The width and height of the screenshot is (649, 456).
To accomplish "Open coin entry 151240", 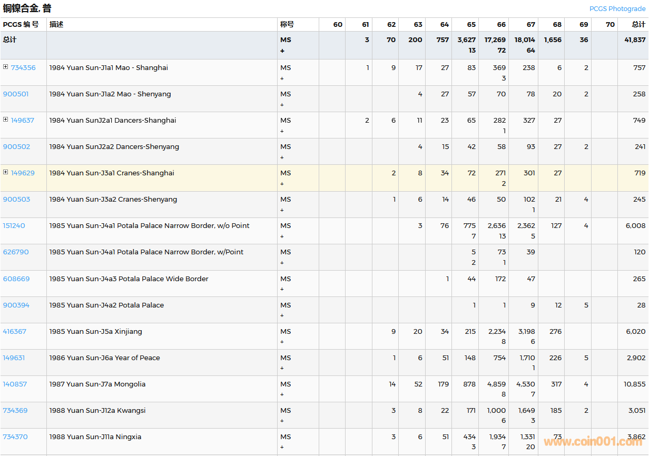I will tap(14, 226).
